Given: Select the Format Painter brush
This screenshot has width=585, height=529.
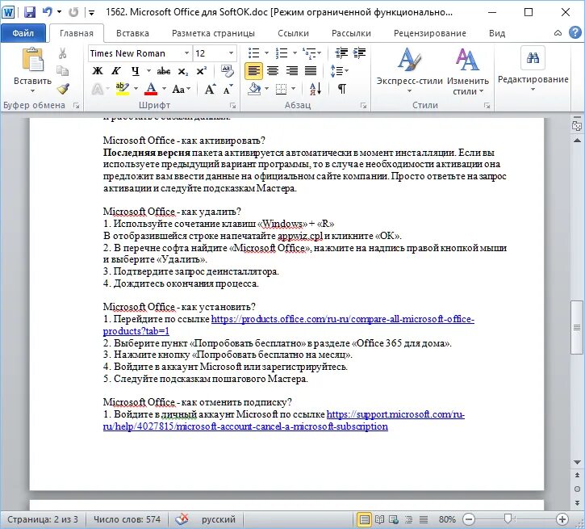Looking at the screenshot, I should pyautogui.click(x=63, y=89).
